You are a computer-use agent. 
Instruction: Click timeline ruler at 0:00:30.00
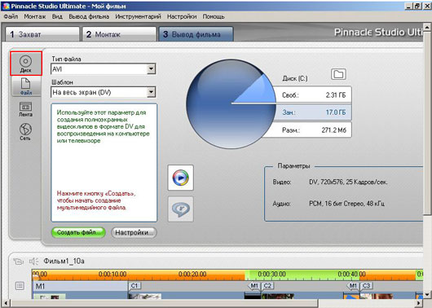point(271,274)
